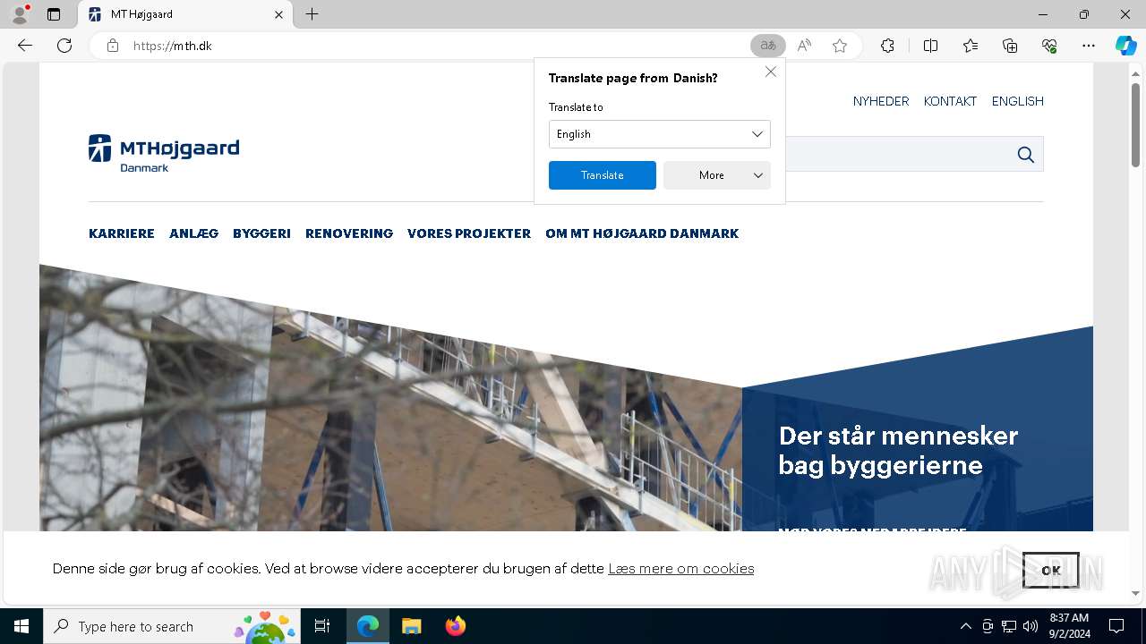Expand the More options dropdown
The height and width of the screenshot is (644, 1146).
click(x=716, y=175)
